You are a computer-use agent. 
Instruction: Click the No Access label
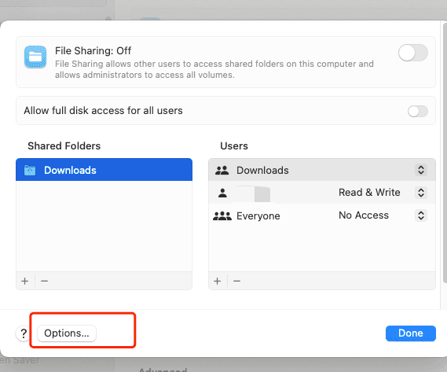click(364, 215)
